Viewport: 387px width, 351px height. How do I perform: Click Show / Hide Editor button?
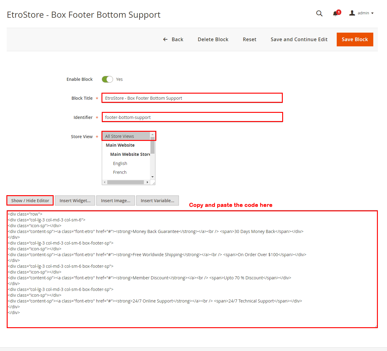click(30, 201)
